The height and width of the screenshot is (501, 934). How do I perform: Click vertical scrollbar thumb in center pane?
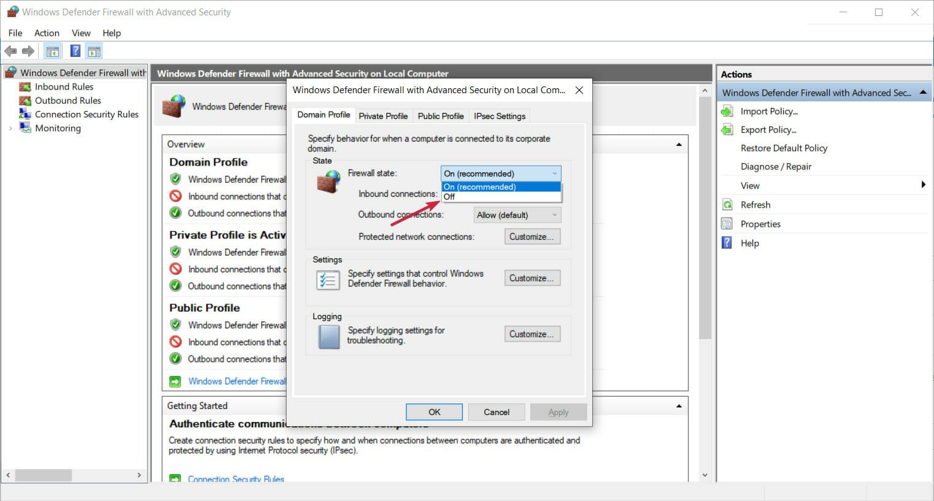point(704,218)
